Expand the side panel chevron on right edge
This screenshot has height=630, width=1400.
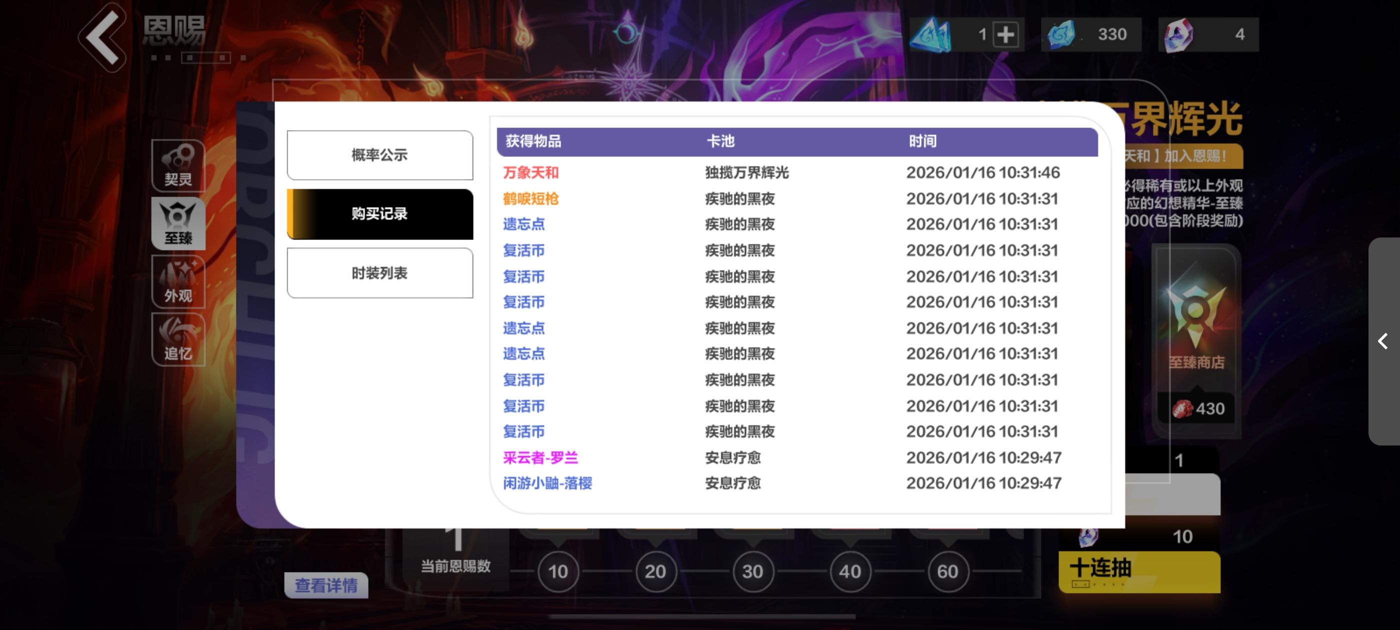(x=1383, y=341)
